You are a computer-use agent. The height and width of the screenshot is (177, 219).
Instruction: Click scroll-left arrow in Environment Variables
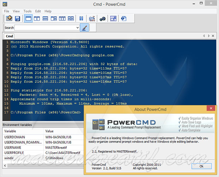coord(5,166)
